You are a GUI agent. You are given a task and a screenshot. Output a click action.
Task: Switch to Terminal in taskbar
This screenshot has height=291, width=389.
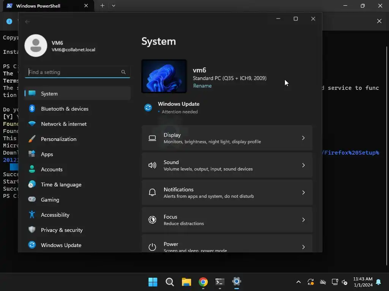220,282
